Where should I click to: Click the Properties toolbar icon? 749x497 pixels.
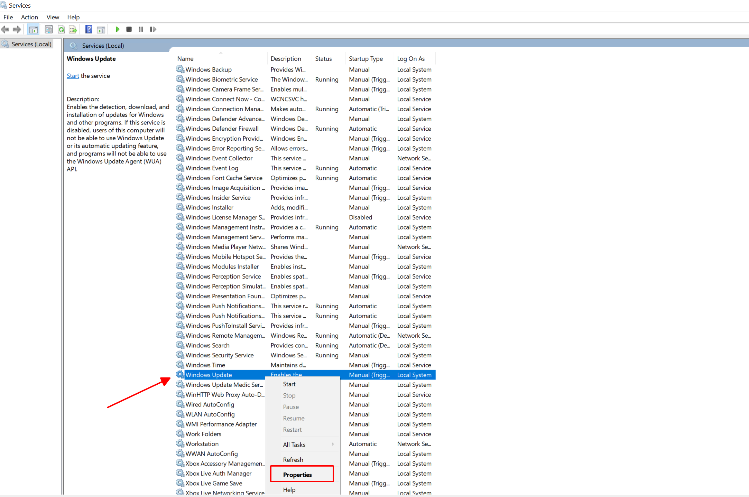click(49, 29)
